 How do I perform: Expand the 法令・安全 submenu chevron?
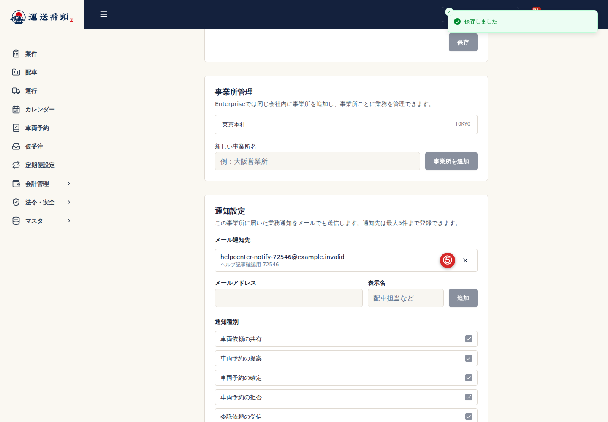pos(69,202)
